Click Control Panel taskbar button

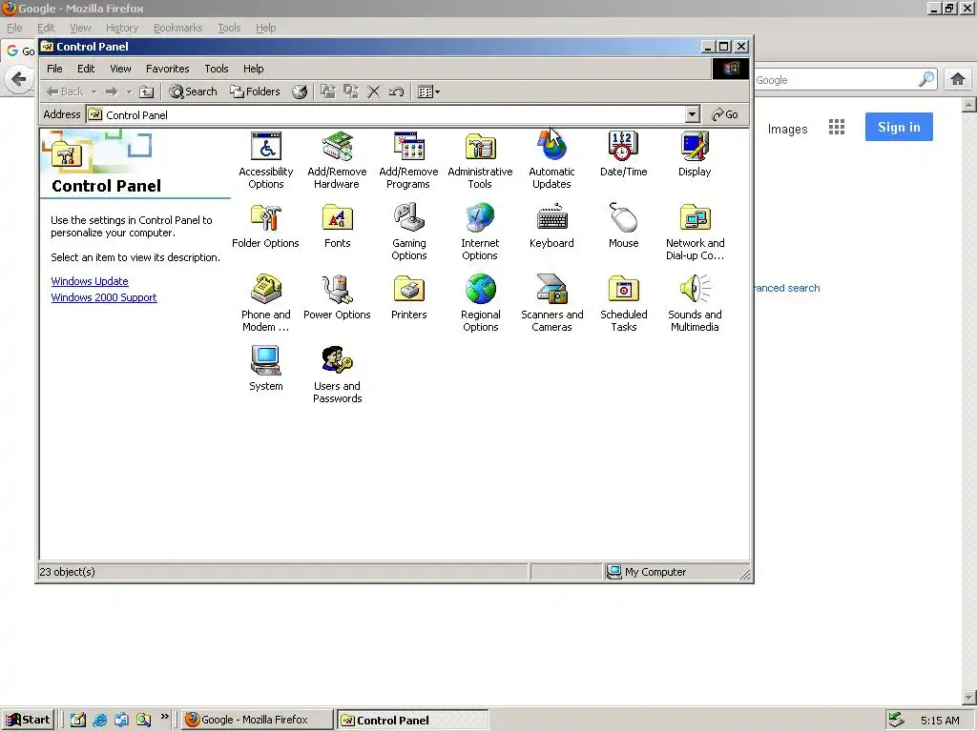click(412, 721)
